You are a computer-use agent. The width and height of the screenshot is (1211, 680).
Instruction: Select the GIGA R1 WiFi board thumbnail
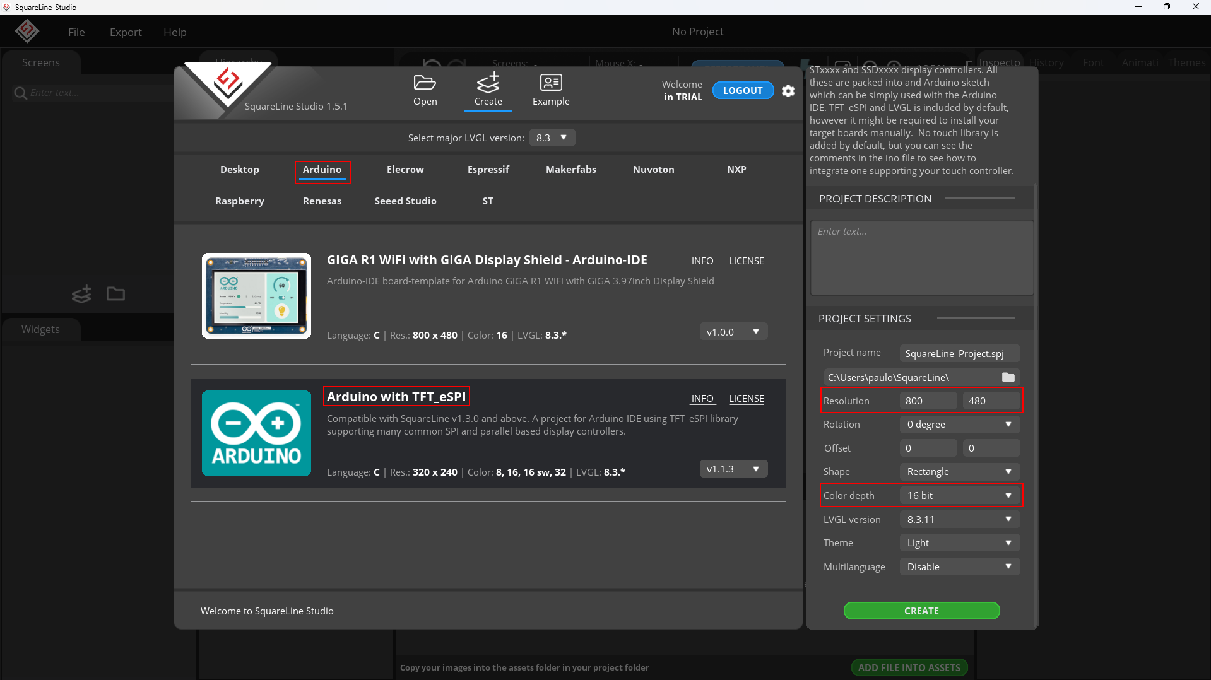[x=256, y=296]
